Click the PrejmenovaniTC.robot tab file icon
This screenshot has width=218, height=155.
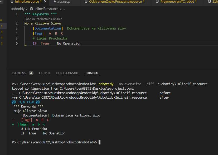coord(157,2)
